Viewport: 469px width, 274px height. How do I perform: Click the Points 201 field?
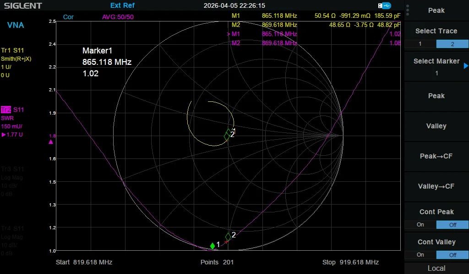click(217, 262)
